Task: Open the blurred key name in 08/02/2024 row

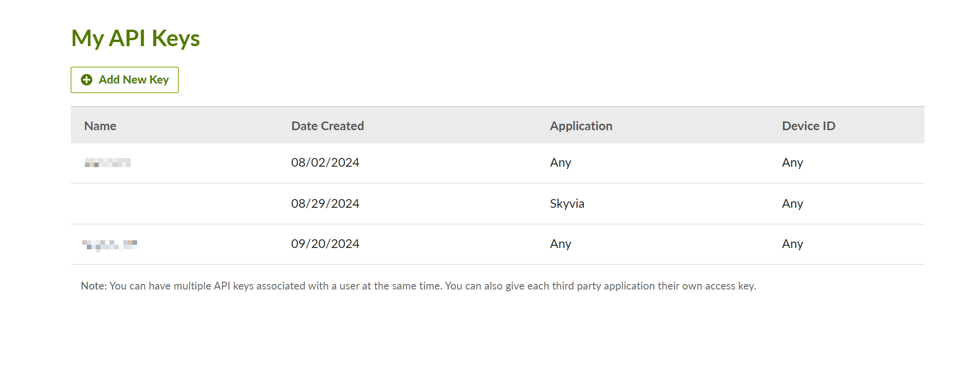Action: pos(107,163)
